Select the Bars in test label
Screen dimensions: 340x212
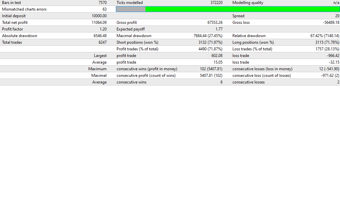click(12, 3)
